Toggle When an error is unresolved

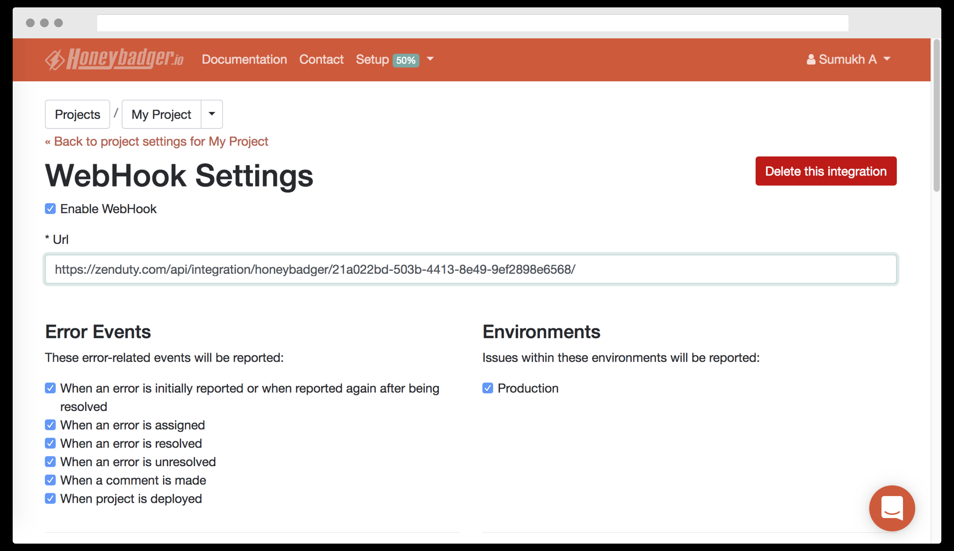coord(50,462)
